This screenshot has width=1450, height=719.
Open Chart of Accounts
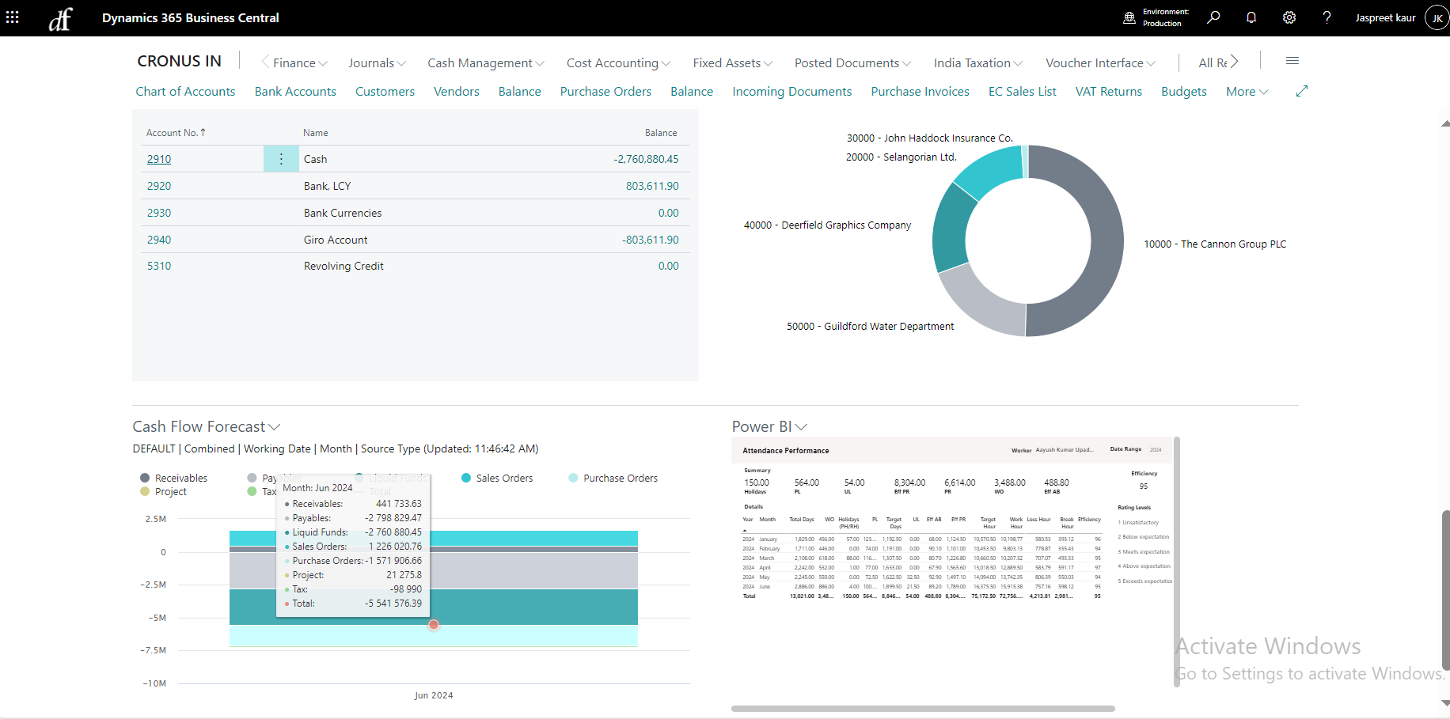185,92
